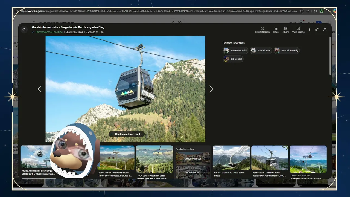
Task: Open the 'Gondel Boot' related search tile
Action: coord(193,172)
